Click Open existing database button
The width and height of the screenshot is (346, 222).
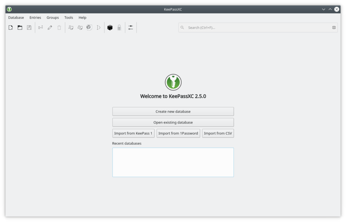click(x=173, y=122)
